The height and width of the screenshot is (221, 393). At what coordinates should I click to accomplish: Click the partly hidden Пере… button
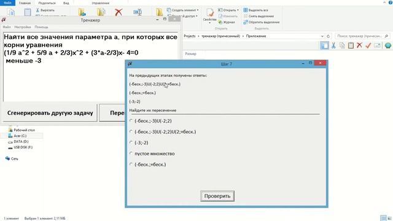[x=112, y=113]
